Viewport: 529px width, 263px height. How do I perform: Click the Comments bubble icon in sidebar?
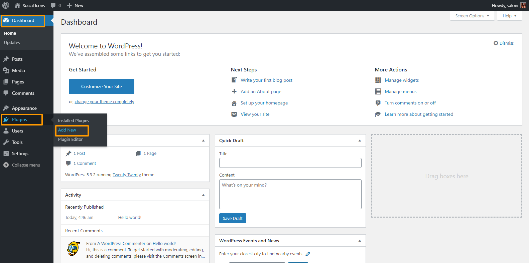point(6,93)
